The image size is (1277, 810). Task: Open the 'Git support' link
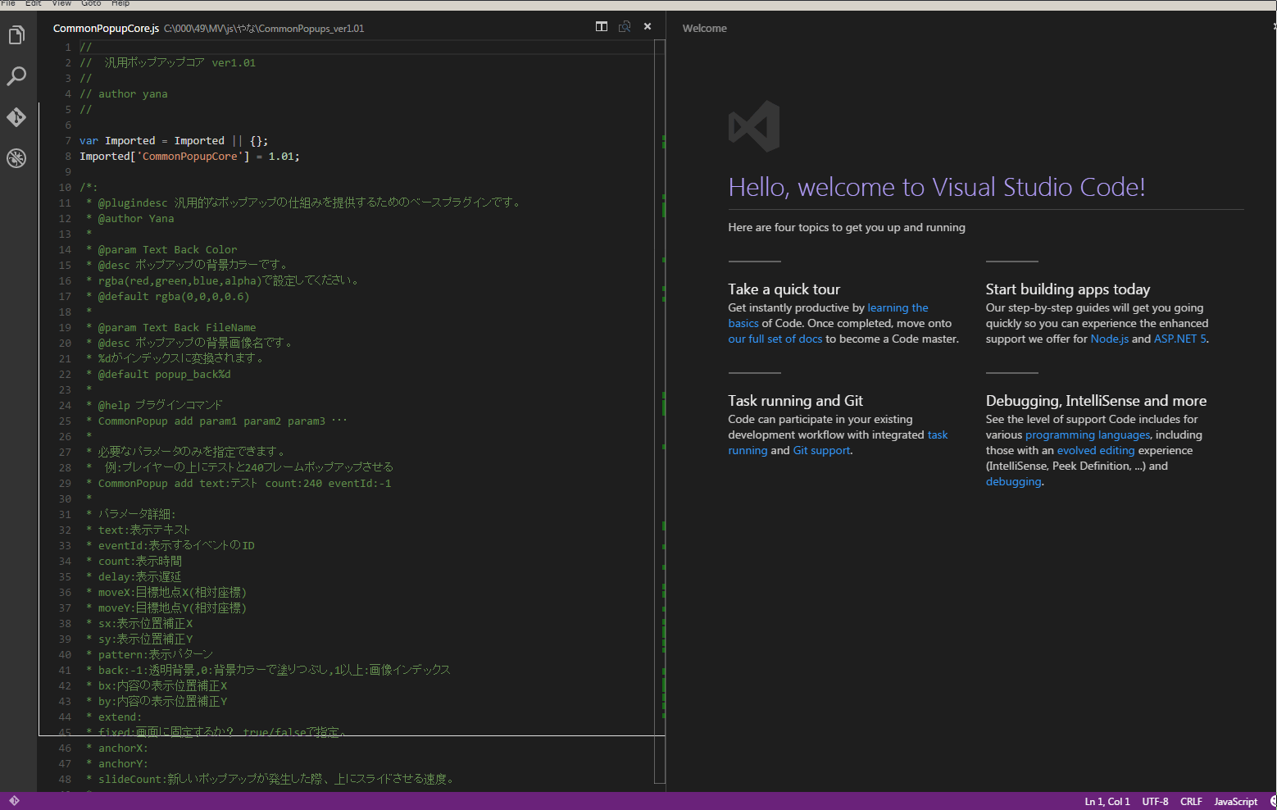click(821, 451)
